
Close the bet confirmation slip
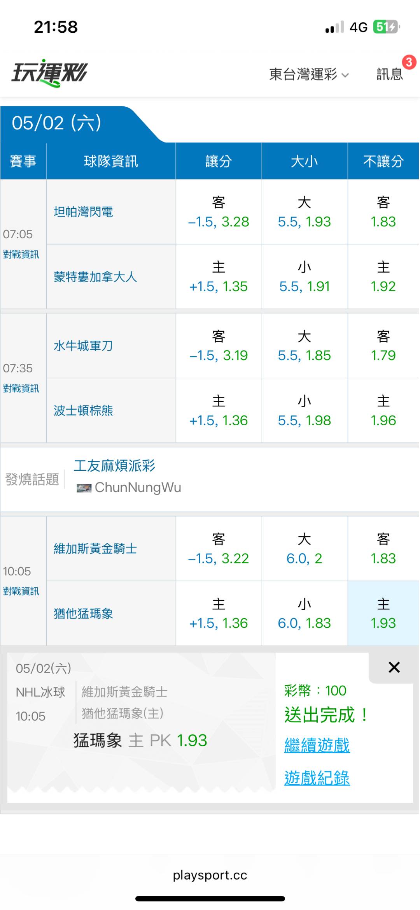tap(394, 667)
